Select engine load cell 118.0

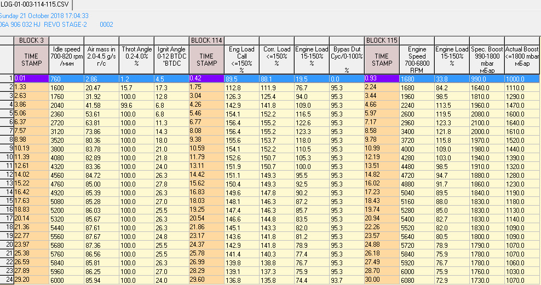[x=312, y=140]
